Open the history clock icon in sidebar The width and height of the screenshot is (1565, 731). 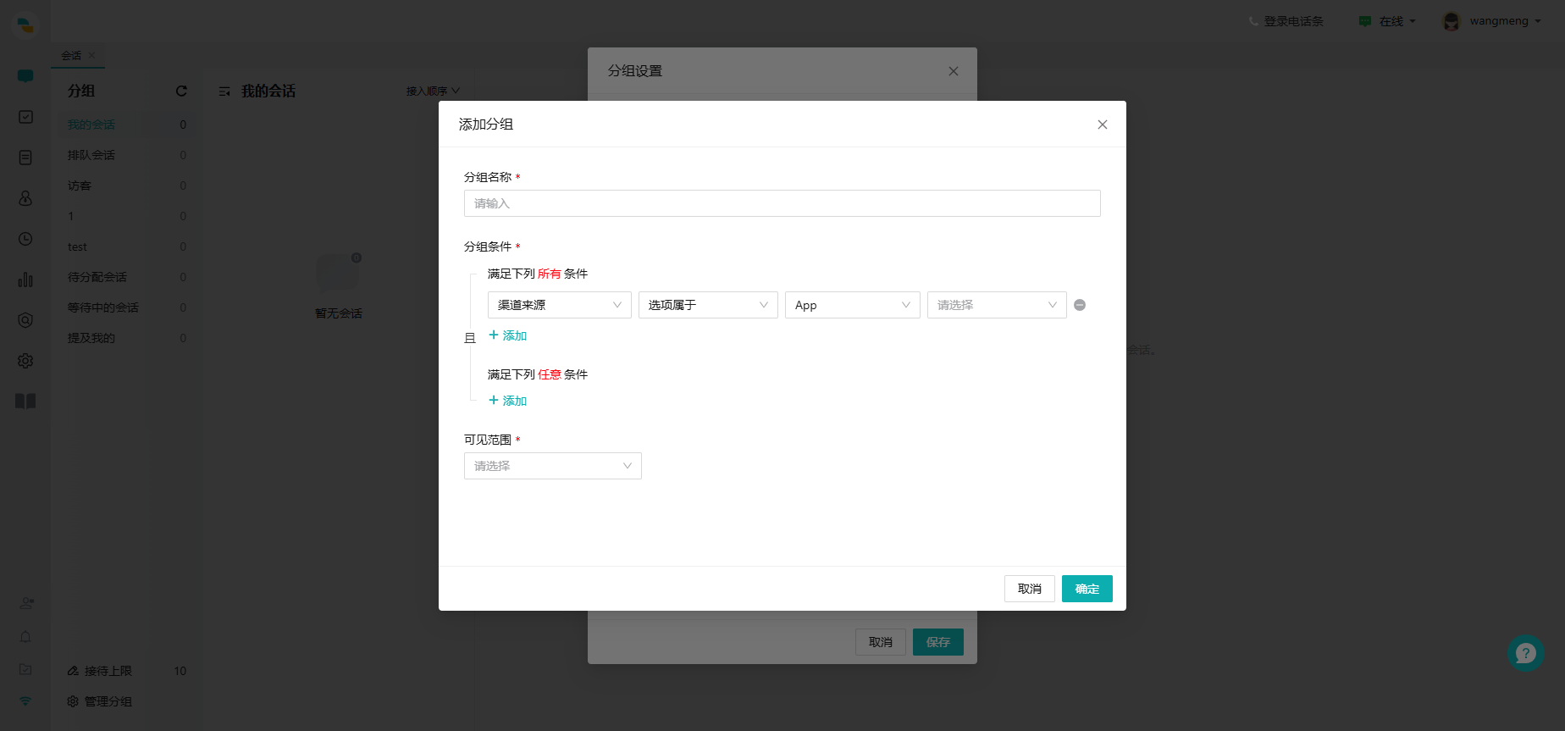pos(25,239)
